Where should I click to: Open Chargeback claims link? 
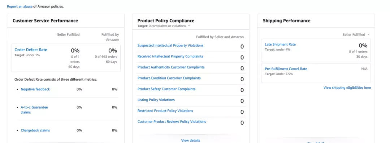point(35,130)
